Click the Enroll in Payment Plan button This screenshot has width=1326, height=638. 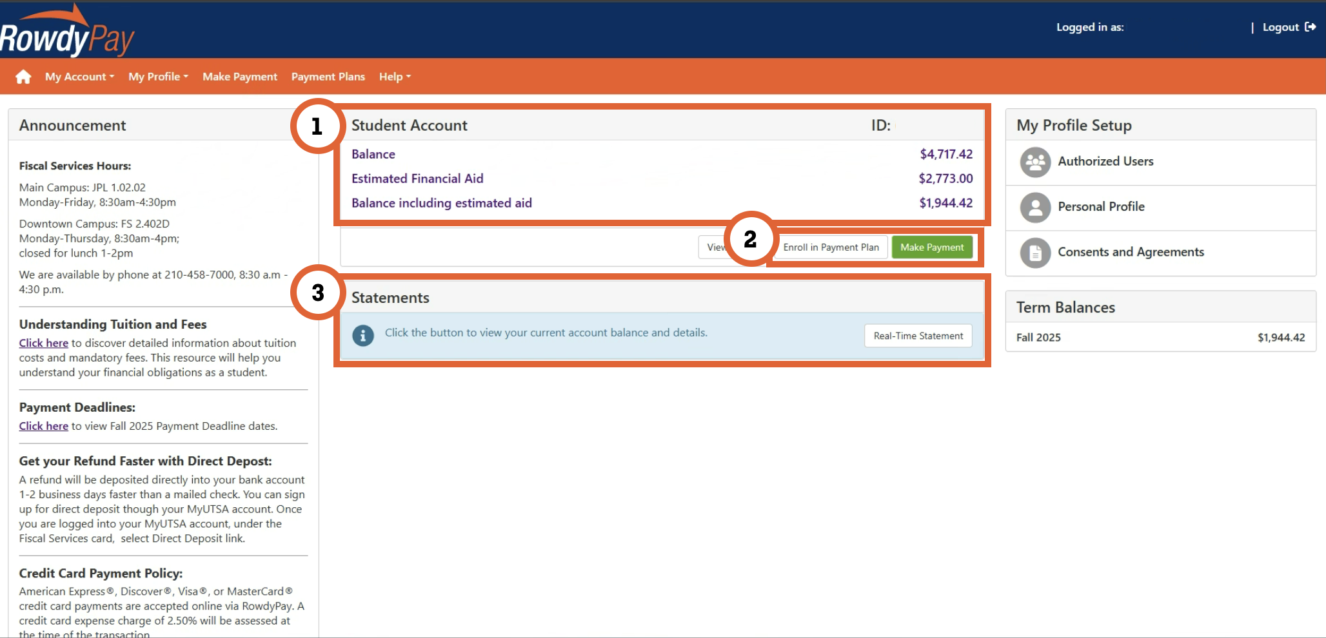pos(831,247)
